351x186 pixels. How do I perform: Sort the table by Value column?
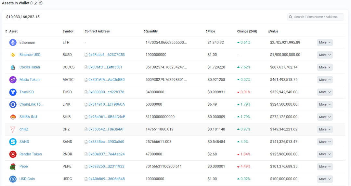pyautogui.click(x=273, y=31)
